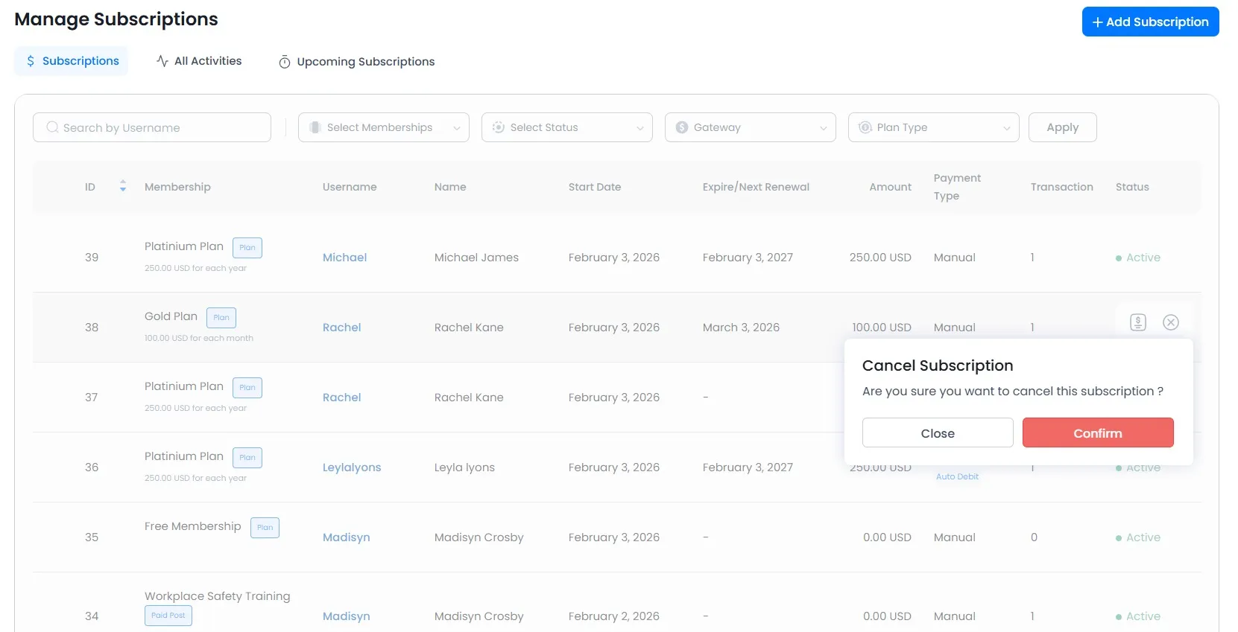Click the Plan badge in row 36
1238x632 pixels.
tap(247, 458)
